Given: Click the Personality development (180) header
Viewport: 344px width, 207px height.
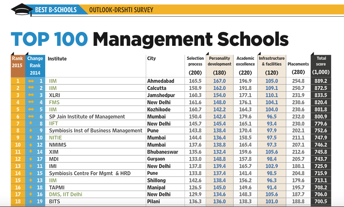Looking at the screenshot, I should click(219, 65).
